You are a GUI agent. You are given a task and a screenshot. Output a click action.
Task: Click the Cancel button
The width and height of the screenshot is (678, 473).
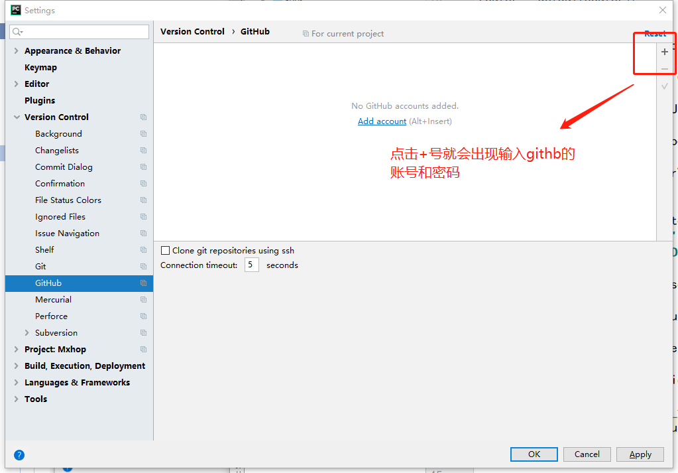coord(587,454)
